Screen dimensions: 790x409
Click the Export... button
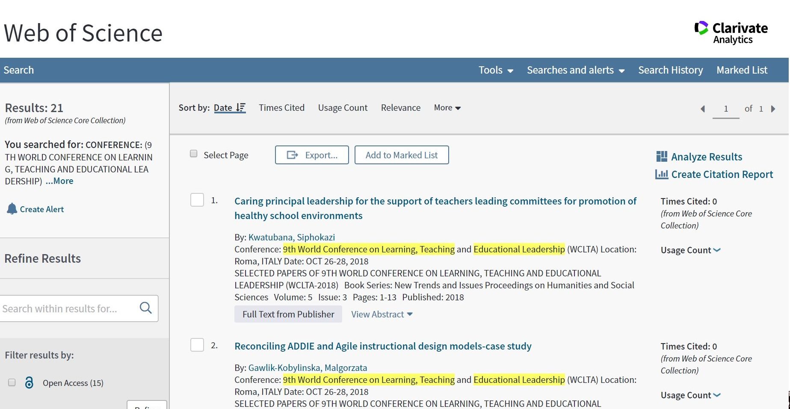click(312, 155)
